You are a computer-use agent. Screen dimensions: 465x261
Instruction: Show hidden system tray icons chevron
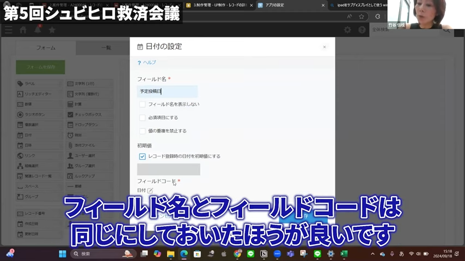[373, 254]
